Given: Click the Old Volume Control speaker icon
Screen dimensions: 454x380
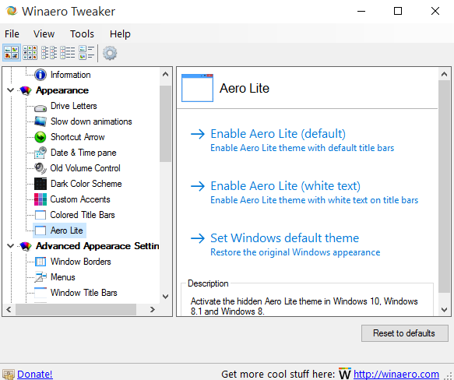Looking at the screenshot, I should point(40,168).
